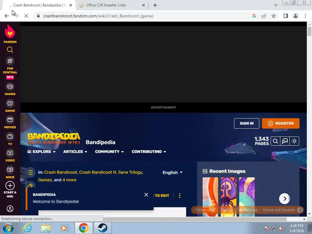Screen dimensions: 312x234
Task: Open the Crash Bandicoot category link
Action: (x=61, y=172)
